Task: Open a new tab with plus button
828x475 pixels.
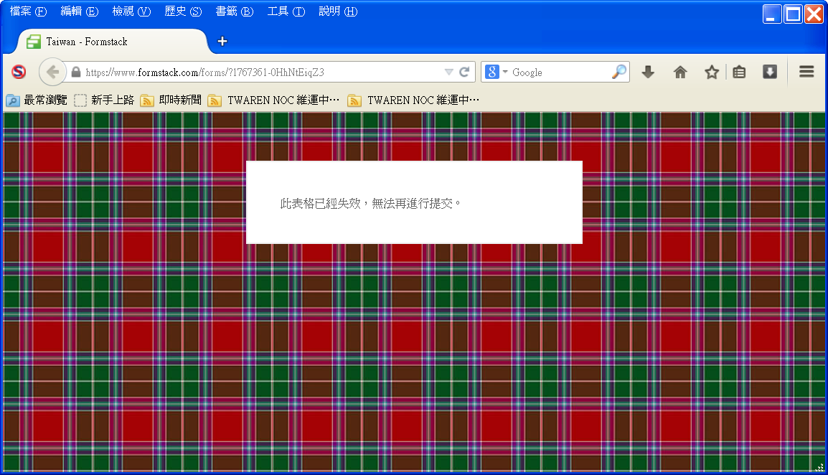Action: 222,41
